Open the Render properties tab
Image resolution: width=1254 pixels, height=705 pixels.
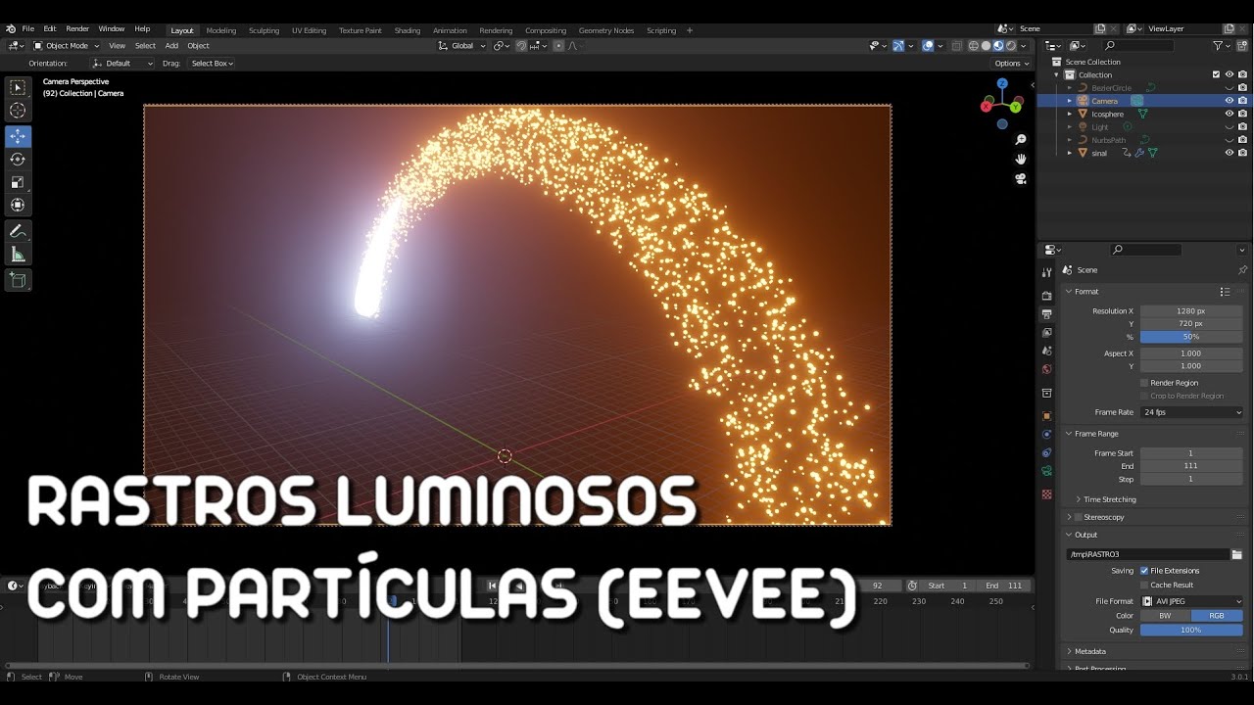(x=1046, y=295)
